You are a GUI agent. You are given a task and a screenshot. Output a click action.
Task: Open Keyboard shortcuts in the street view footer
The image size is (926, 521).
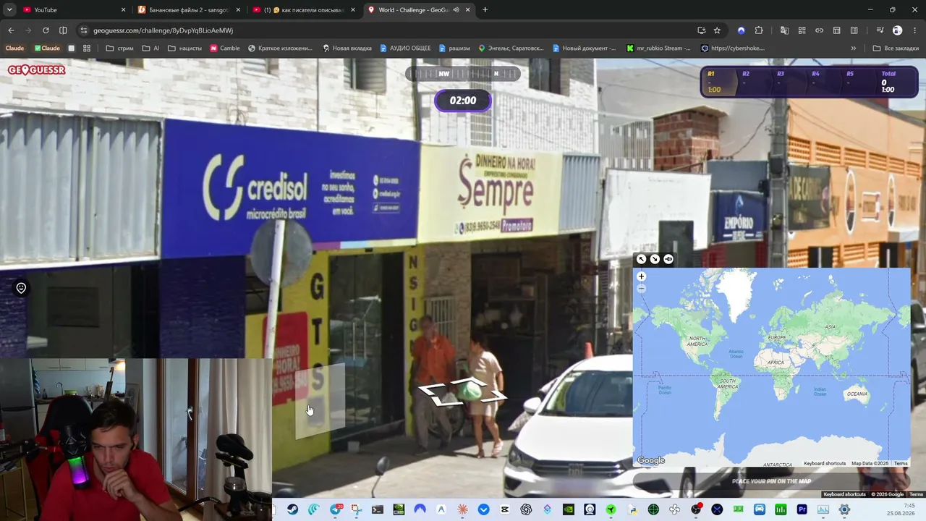[x=844, y=494]
